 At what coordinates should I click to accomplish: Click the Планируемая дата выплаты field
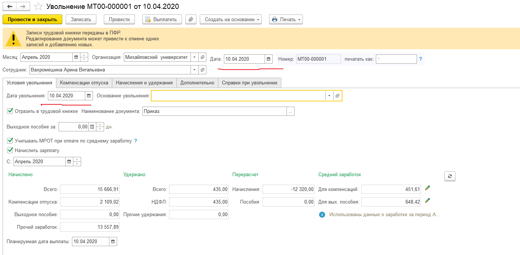(x=91, y=241)
